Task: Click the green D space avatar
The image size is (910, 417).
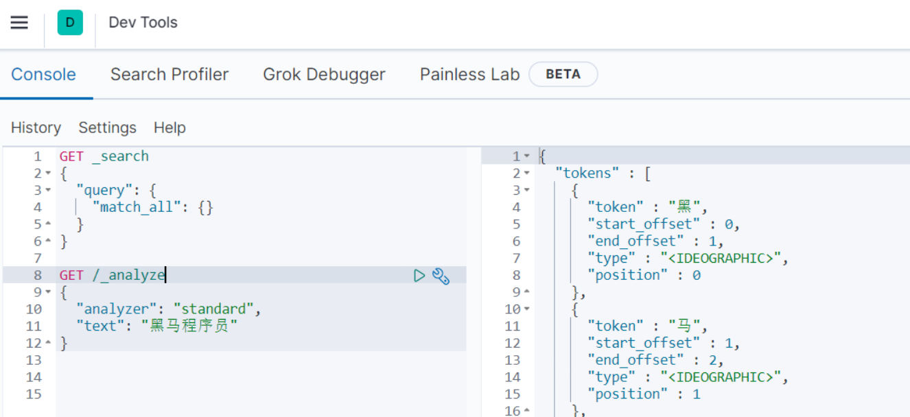Action: tap(70, 23)
